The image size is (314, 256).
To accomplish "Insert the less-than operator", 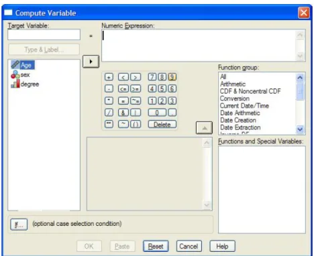I will point(123,77).
